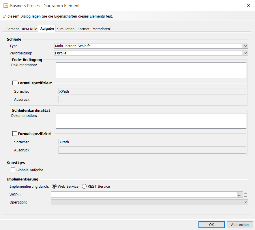Viewport: 255px width, 230px height.
Task: Confirm the dialog with OK
Action: (211, 225)
